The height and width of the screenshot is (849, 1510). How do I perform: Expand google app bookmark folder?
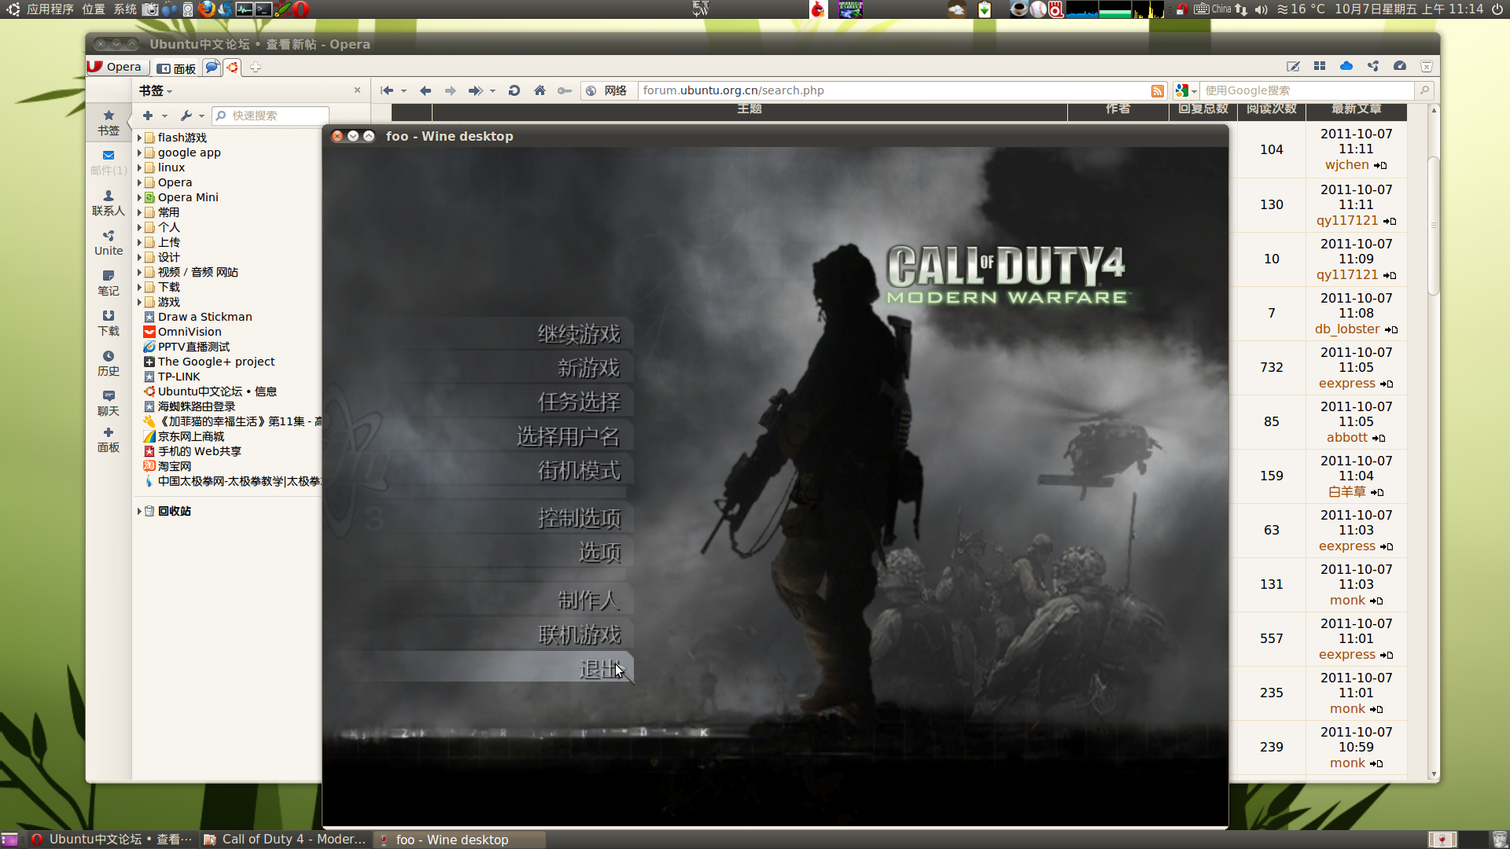pyautogui.click(x=139, y=153)
